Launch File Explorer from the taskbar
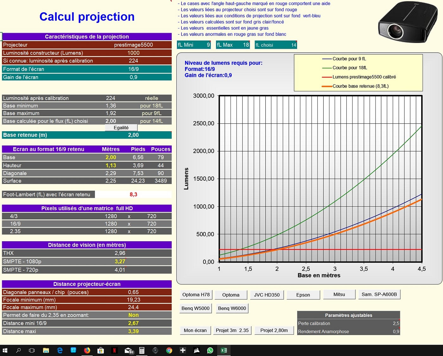443x356 pixels. coord(46,350)
